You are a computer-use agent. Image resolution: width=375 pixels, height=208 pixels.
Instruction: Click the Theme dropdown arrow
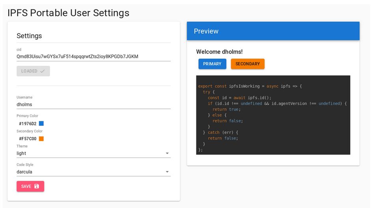tap(167, 153)
